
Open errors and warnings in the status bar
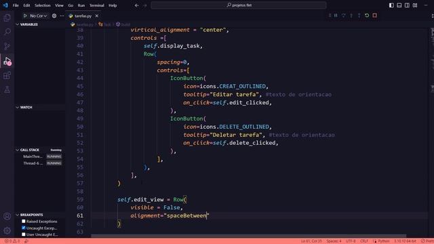[12, 241]
